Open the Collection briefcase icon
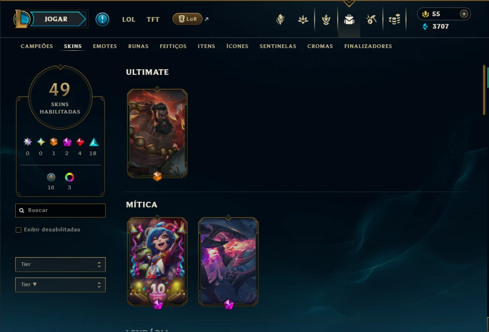Screen dimensions: 489x332 coord(349,20)
